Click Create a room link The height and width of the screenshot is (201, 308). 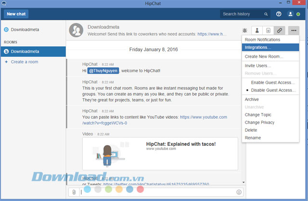(25, 62)
